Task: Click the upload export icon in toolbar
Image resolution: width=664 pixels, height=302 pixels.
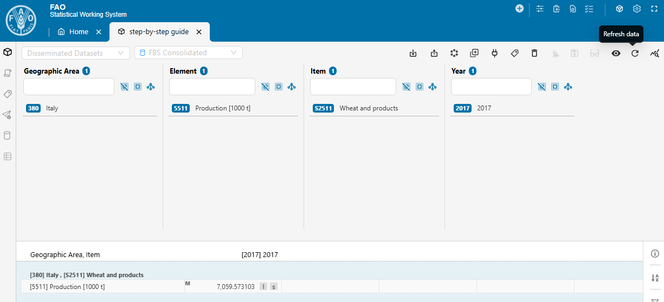Action: pyautogui.click(x=434, y=53)
